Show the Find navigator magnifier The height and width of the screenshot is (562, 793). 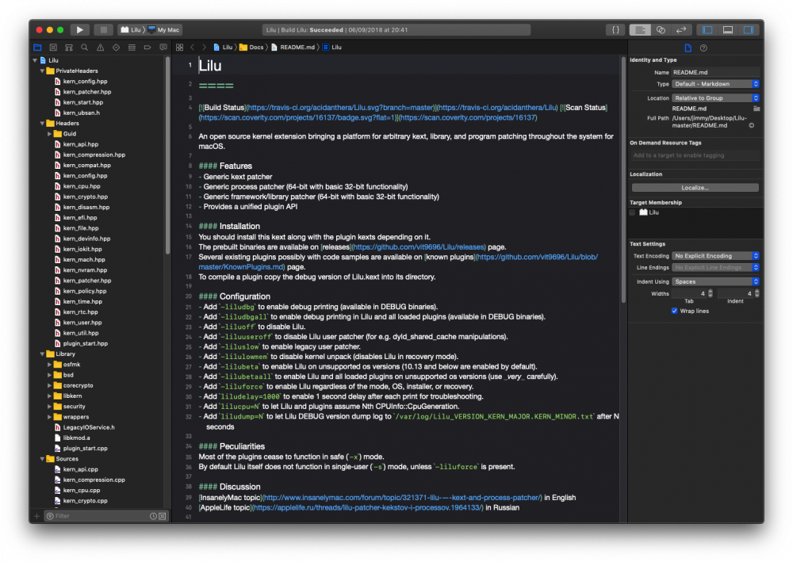click(x=85, y=48)
